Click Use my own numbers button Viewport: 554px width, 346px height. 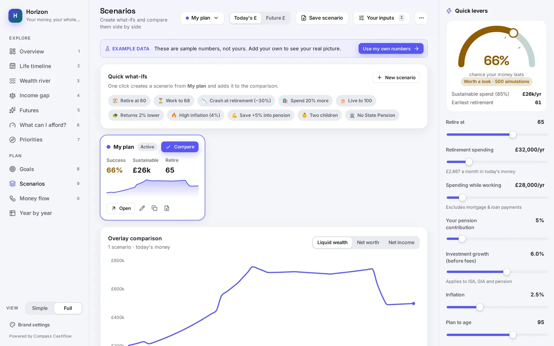tap(391, 48)
